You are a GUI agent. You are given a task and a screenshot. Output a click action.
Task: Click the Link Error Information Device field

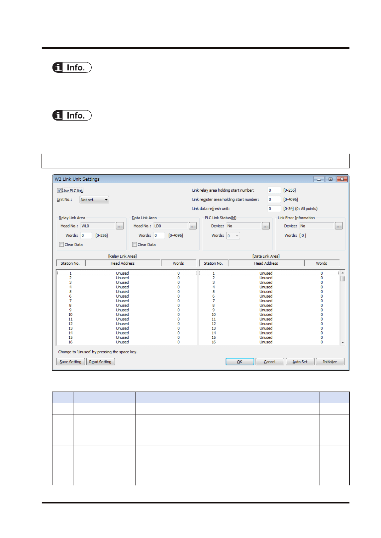coord(317,226)
